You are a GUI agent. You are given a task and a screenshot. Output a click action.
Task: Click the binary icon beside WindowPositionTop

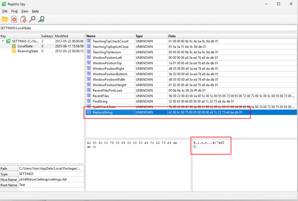[89, 63]
